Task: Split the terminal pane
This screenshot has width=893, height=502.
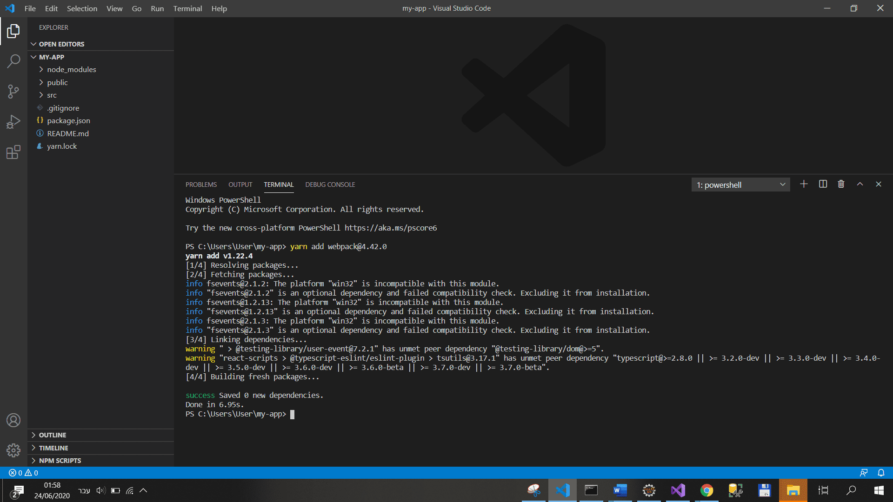Action: tap(823, 184)
